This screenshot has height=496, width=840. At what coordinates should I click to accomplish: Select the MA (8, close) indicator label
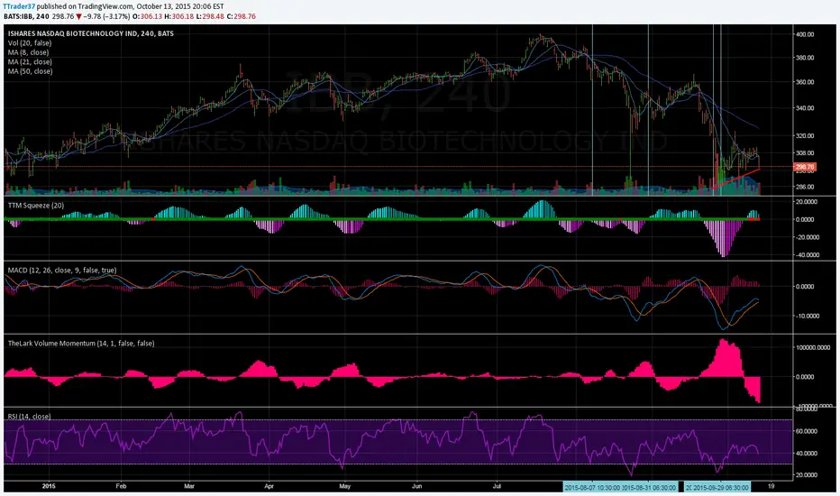29,52
